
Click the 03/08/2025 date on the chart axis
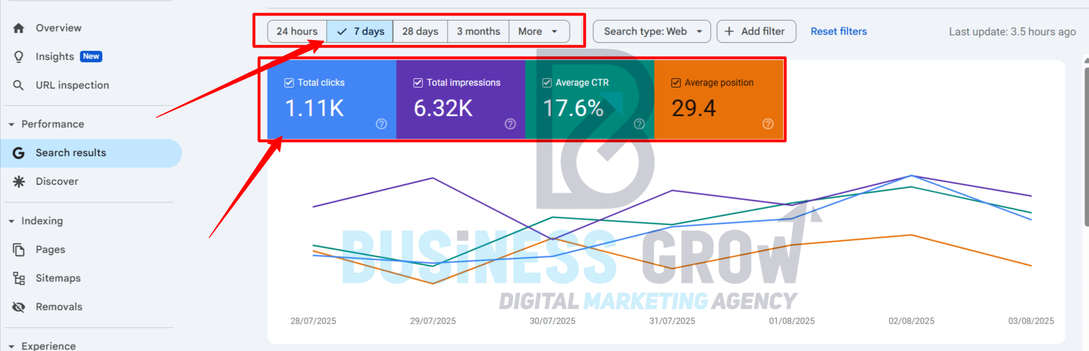coord(1031,321)
